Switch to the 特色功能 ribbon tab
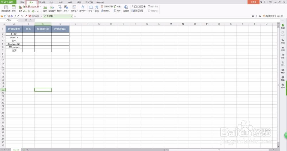The image size is (287, 151). [x=100, y=2]
